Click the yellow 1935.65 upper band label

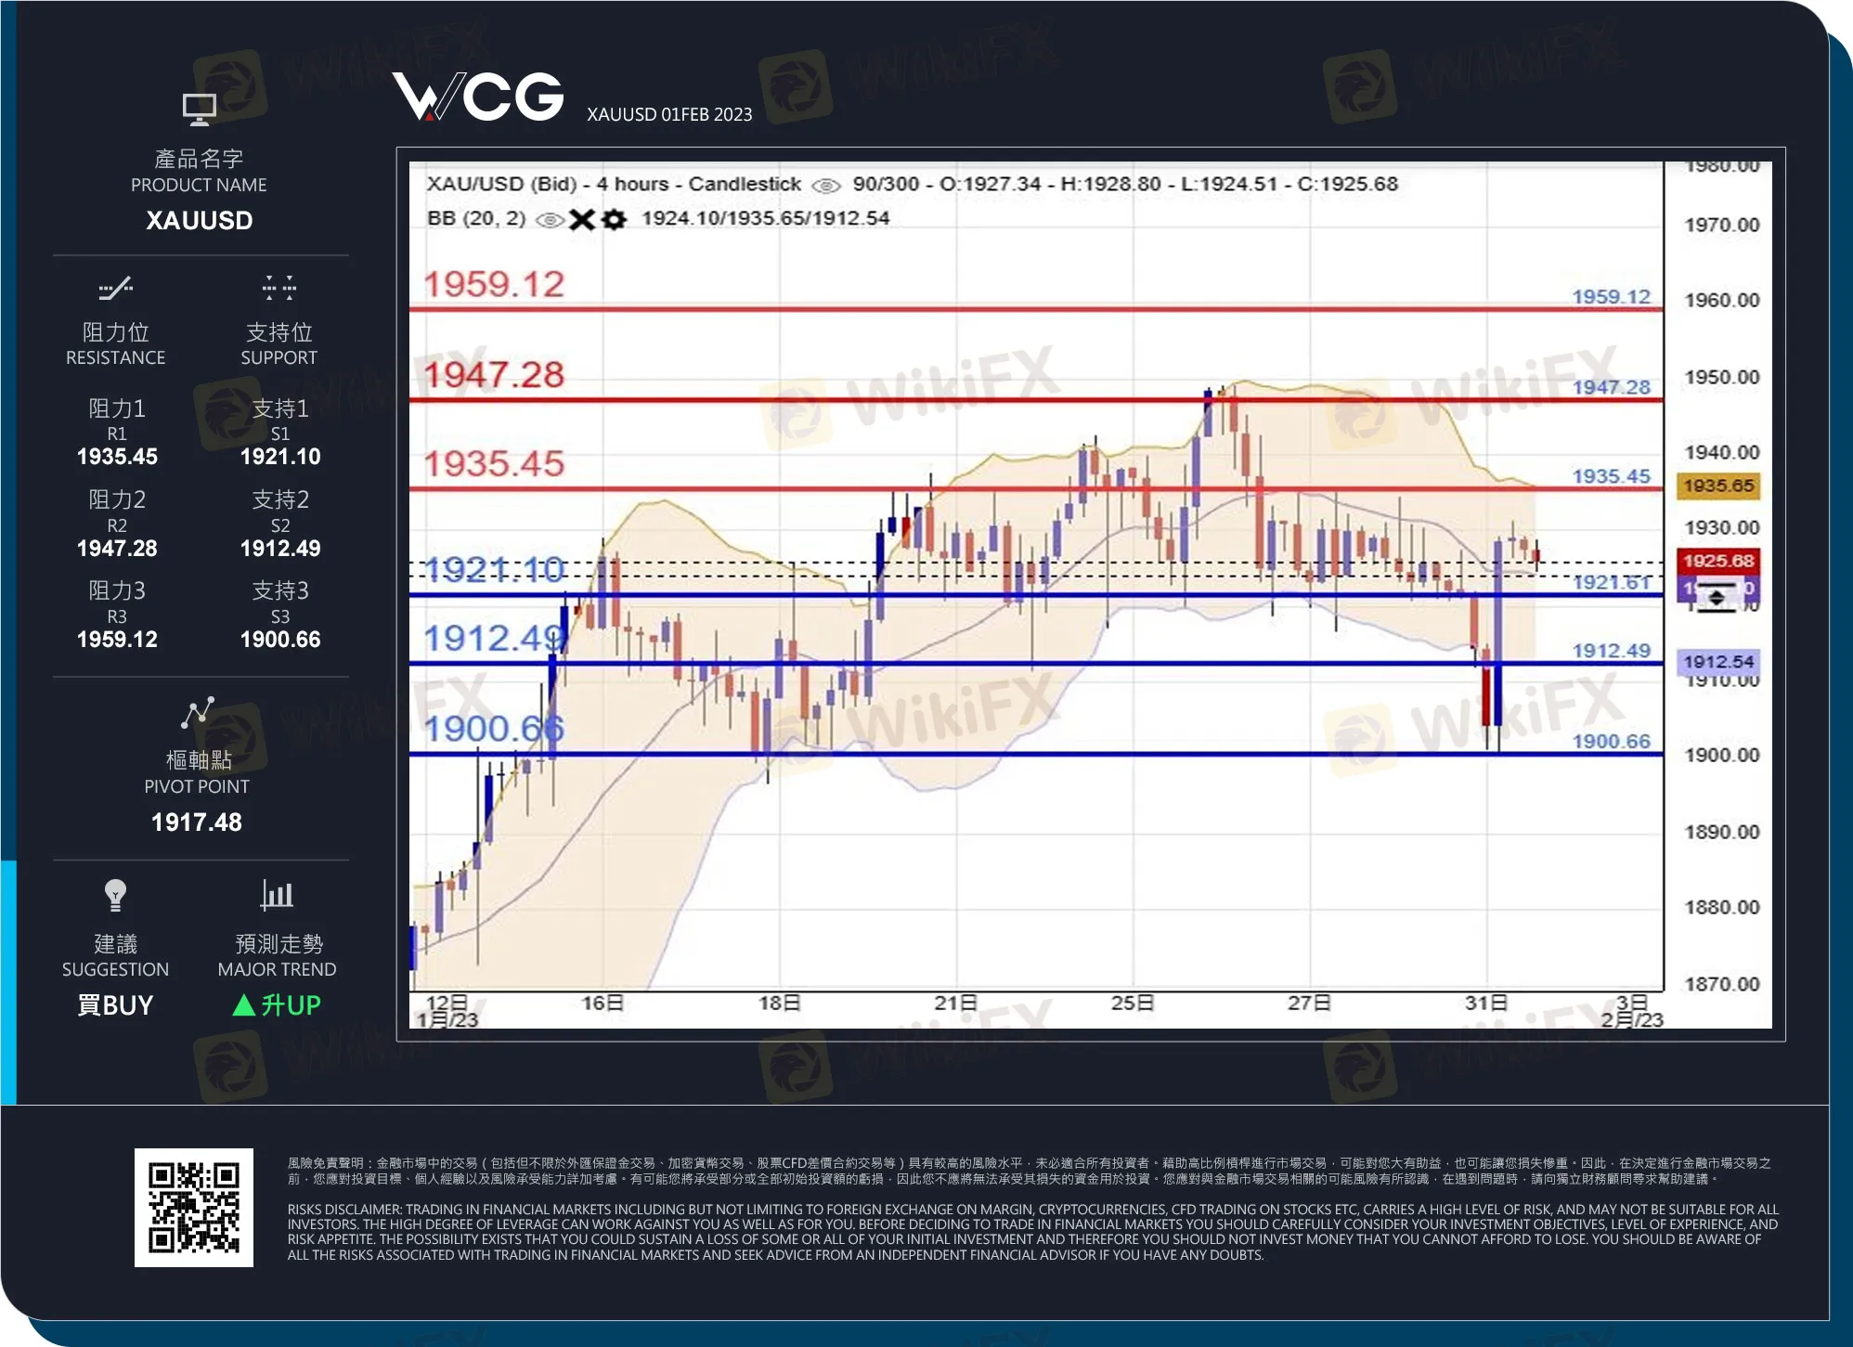click(1718, 485)
